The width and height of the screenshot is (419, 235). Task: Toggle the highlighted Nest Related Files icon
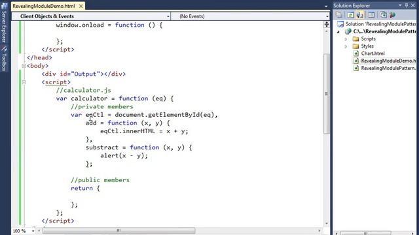pyautogui.click(x=359, y=15)
